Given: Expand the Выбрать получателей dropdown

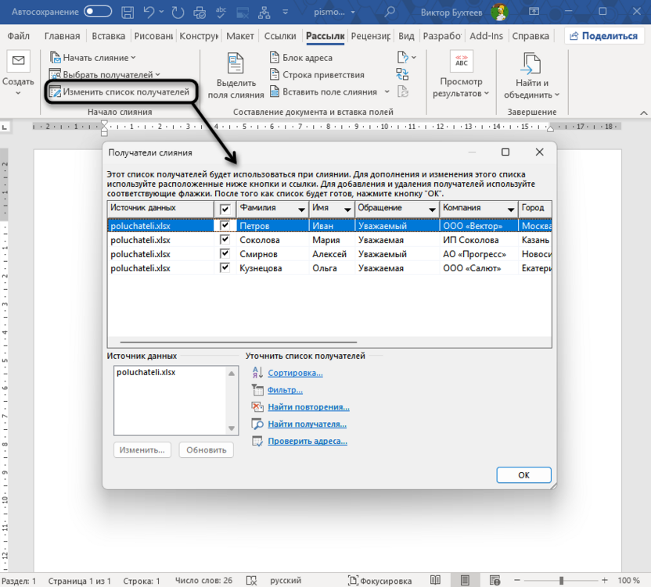Looking at the screenshot, I should tap(158, 75).
